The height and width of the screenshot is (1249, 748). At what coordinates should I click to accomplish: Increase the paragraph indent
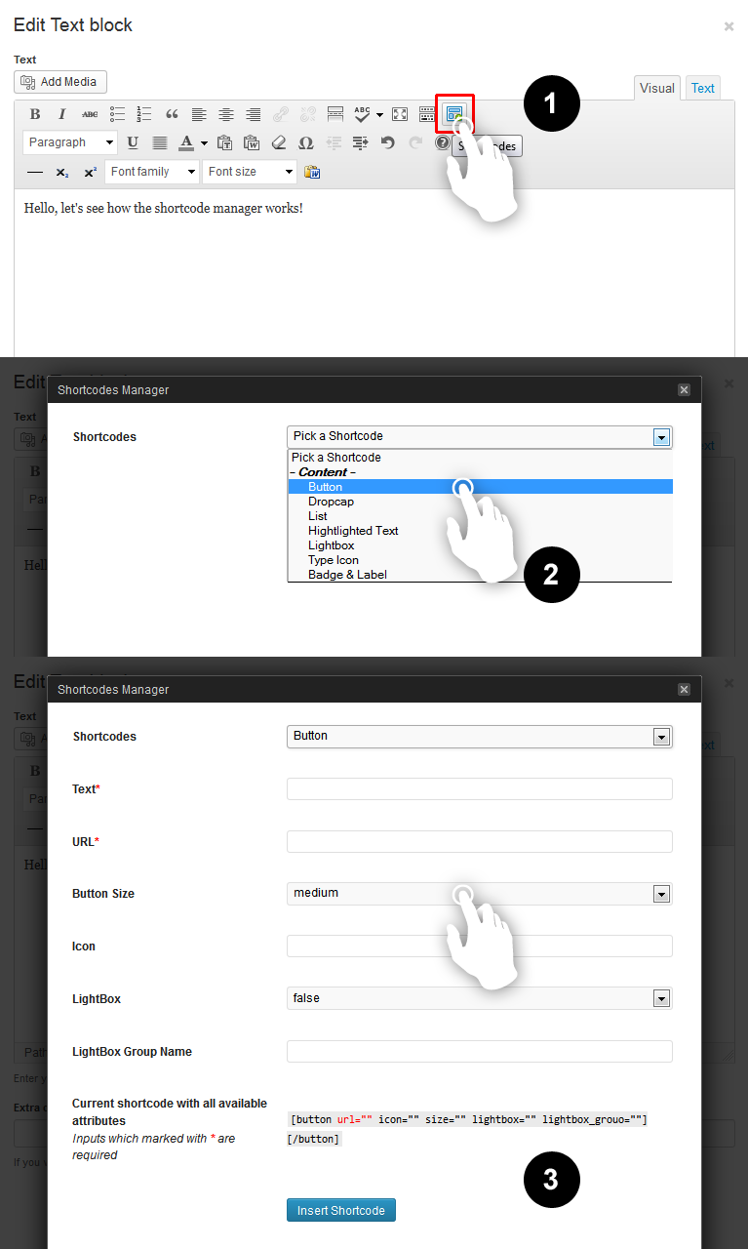click(x=361, y=142)
